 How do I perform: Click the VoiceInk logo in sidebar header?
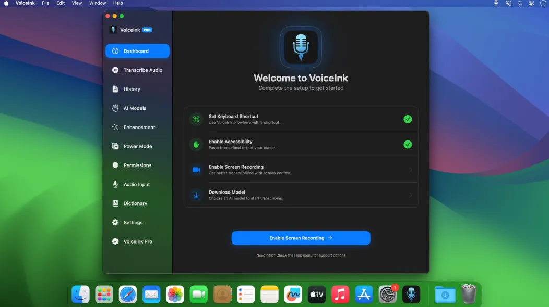point(113,30)
